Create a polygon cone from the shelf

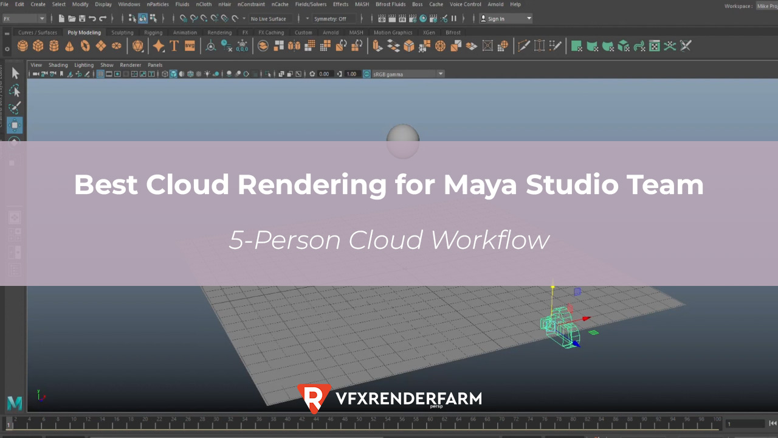coord(69,46)
